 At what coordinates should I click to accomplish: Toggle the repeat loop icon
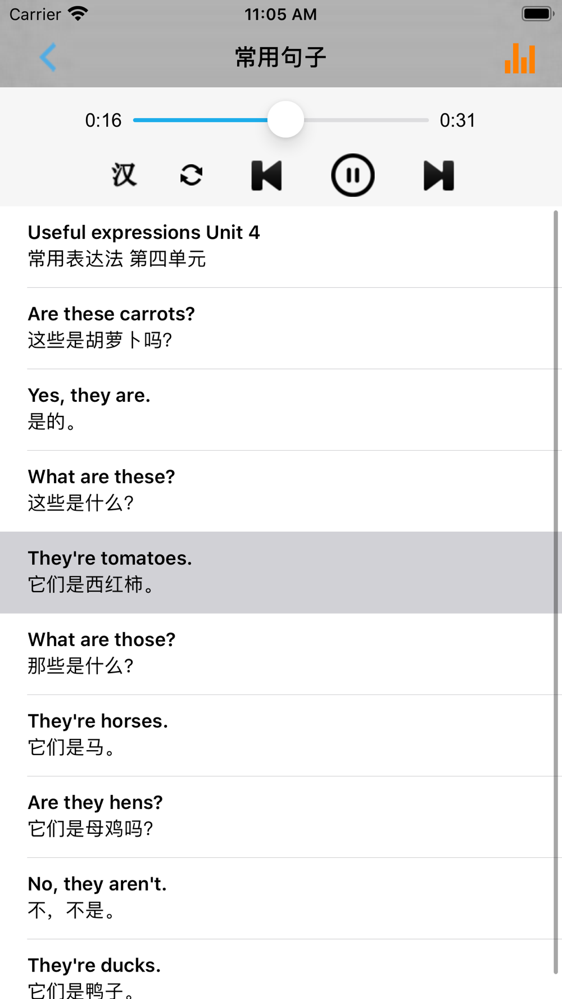(x=191, y=175)
